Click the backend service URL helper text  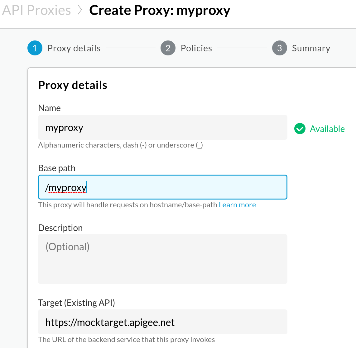pos(126,339)
